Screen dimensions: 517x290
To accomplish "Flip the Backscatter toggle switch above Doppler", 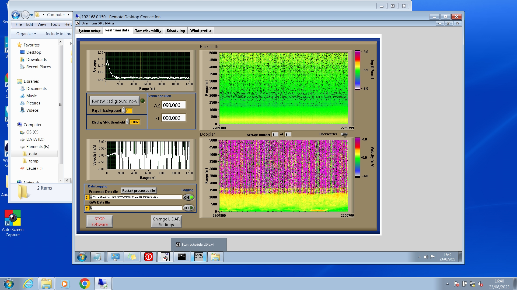I will coord(344,134).
